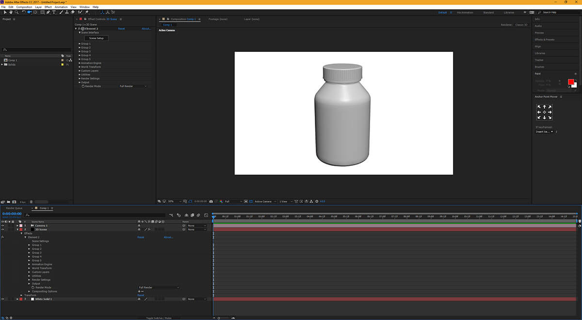Viewport: 582px width, 320px height.
Task: Click the snapshot camera icon in viewer
Action: click(211, 201)
